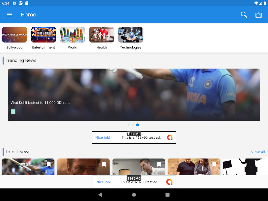
Task: Click the Home title text
Action: click(29, 15)
